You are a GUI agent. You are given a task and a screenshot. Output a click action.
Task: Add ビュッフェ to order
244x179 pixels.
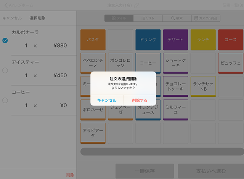[x=231, y=63]
